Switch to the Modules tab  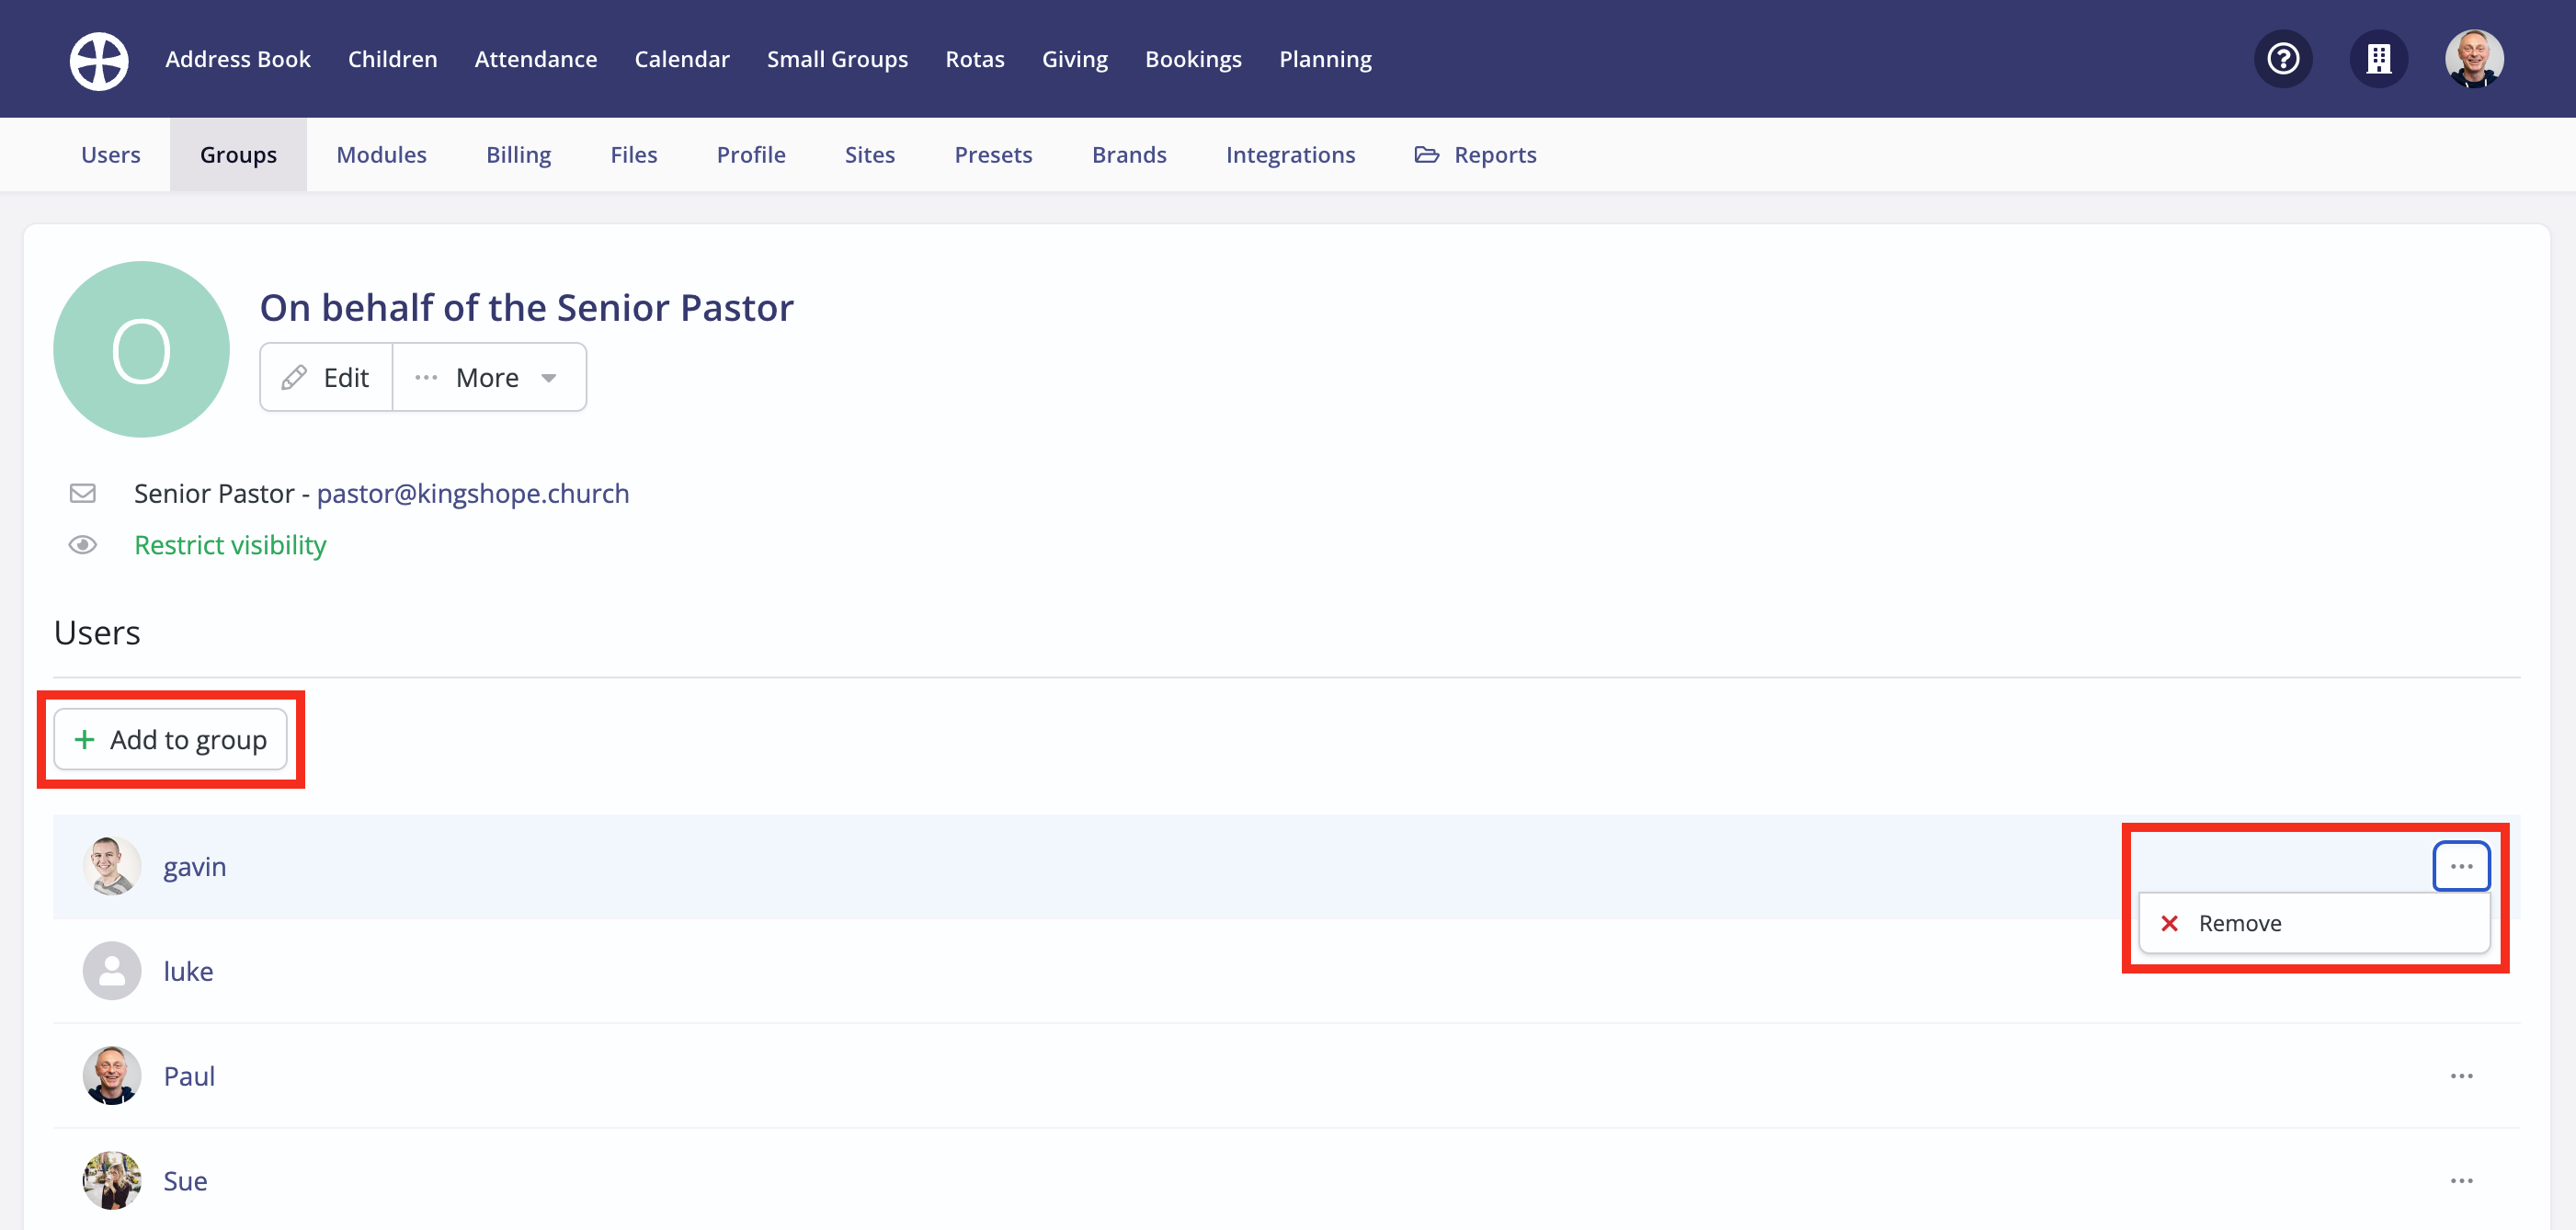coord(382,155)
